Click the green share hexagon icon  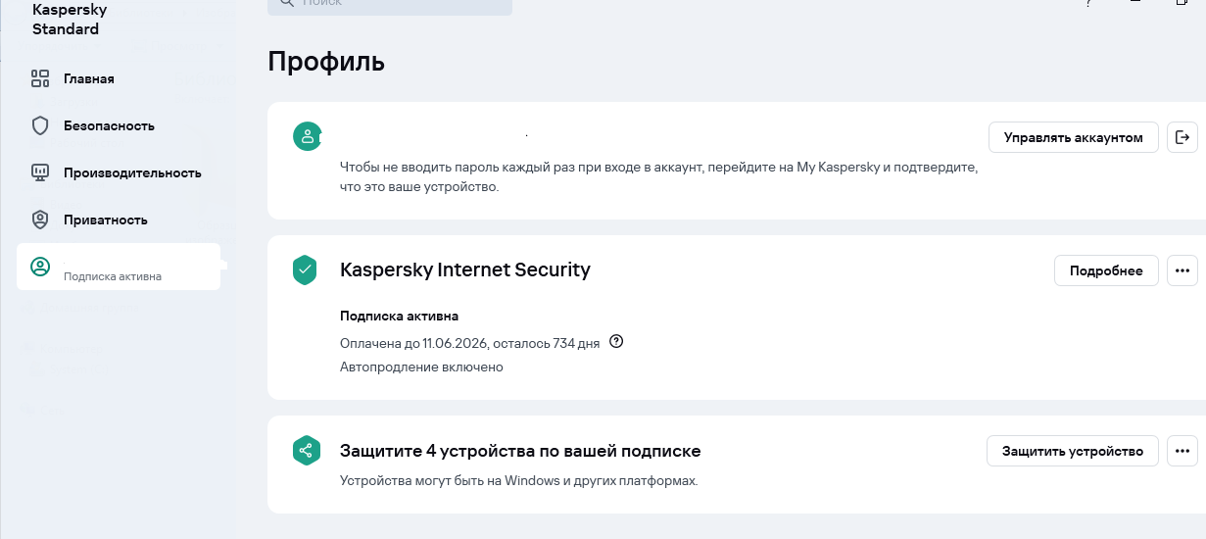[x=306, y=451]
